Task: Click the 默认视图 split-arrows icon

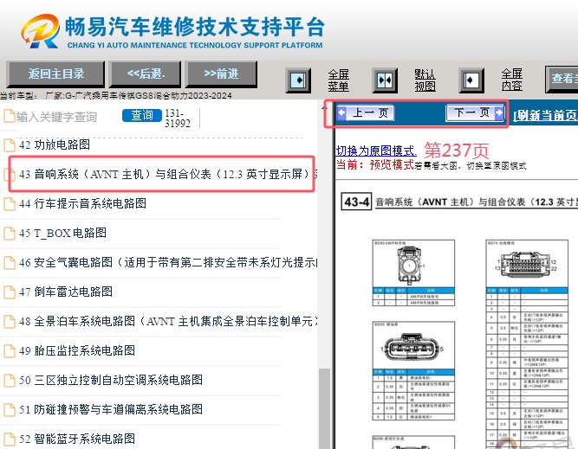Action: 385,80
